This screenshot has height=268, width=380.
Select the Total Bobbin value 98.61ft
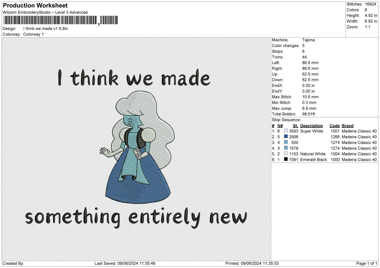[x=309, y=114]
